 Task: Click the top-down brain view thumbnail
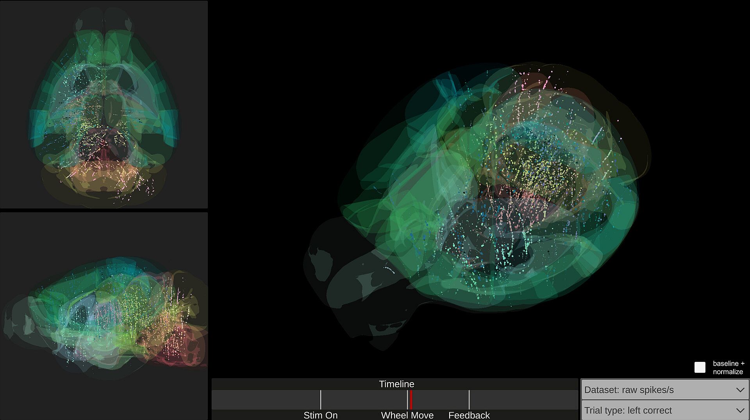click(104, 105)
